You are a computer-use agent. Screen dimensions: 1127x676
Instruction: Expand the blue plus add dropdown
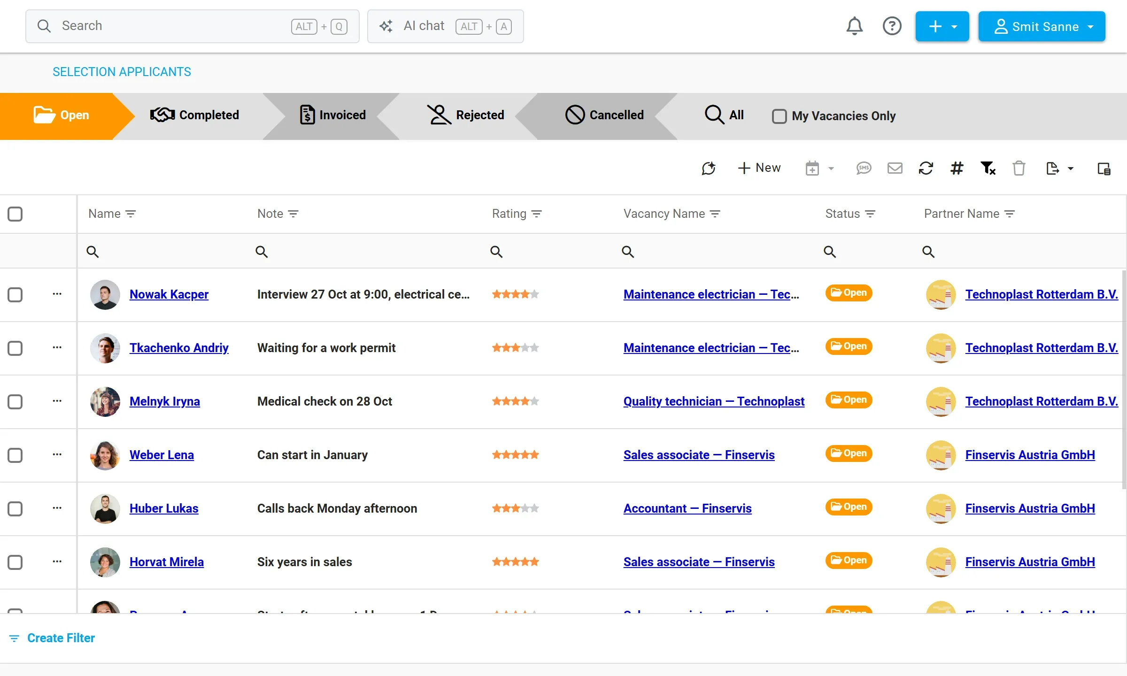942,26
